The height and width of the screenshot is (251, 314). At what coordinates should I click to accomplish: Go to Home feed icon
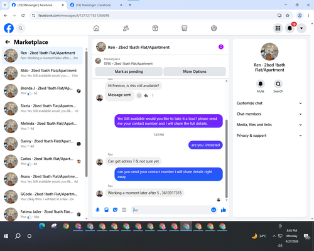pyautogui.click(x=96, y=28)
